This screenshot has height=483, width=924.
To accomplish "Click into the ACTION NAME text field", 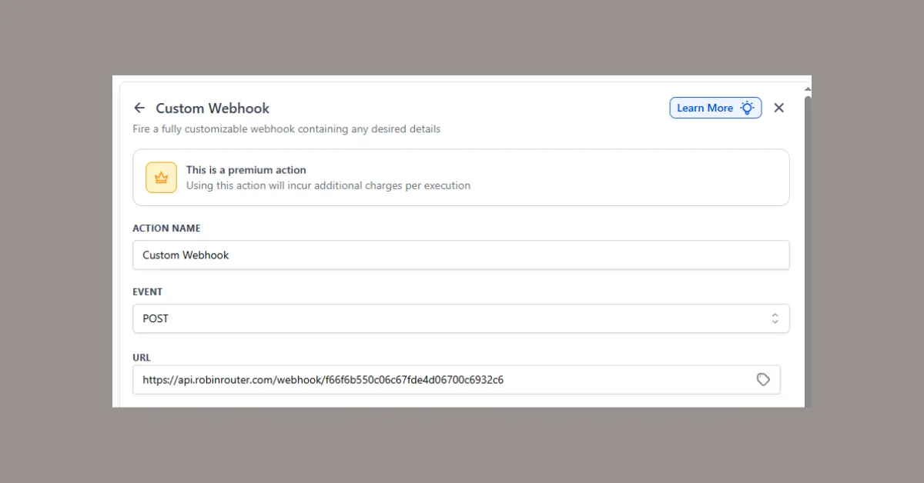I will [x=462, y=255].
